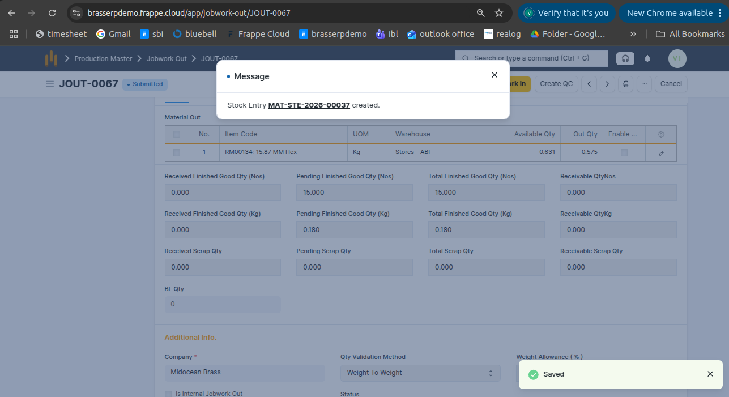The height and width of the screenshot is (397, 729).
Task: Show more hidden bookmarks chevron
Action: (633, 34)
